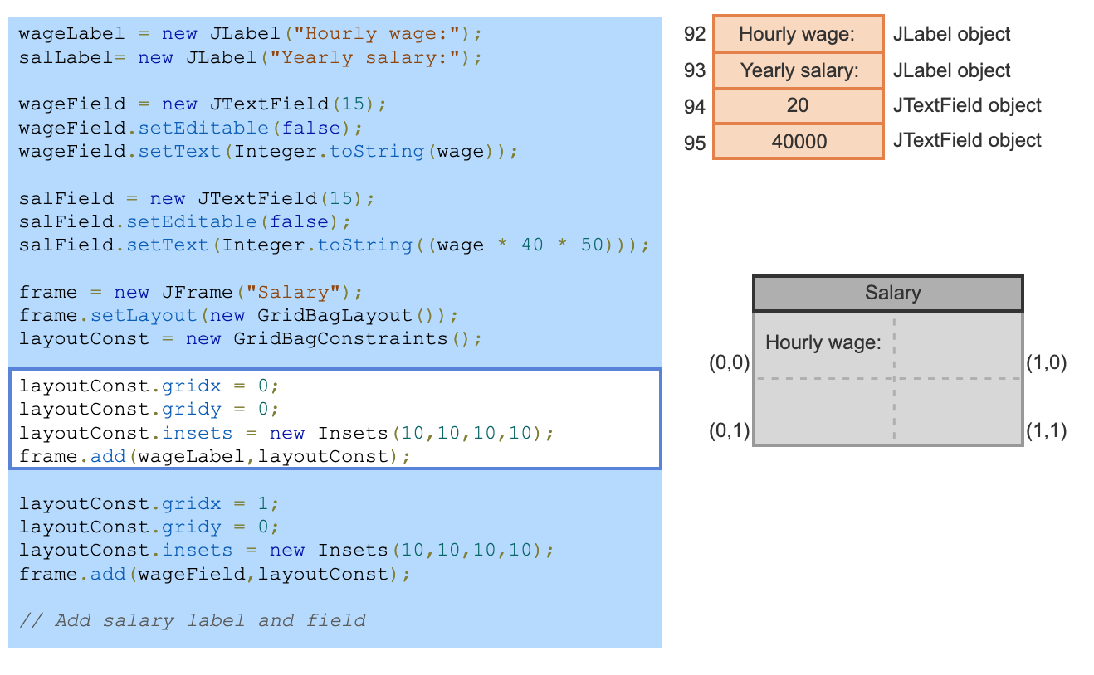Viewport: 1094px width, 675px height.
Task: Click the Hourly wage: memory cell
Action: coord(798,35)
